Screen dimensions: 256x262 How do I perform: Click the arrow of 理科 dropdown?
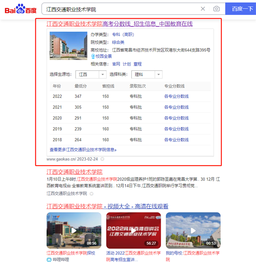point(159,75)
